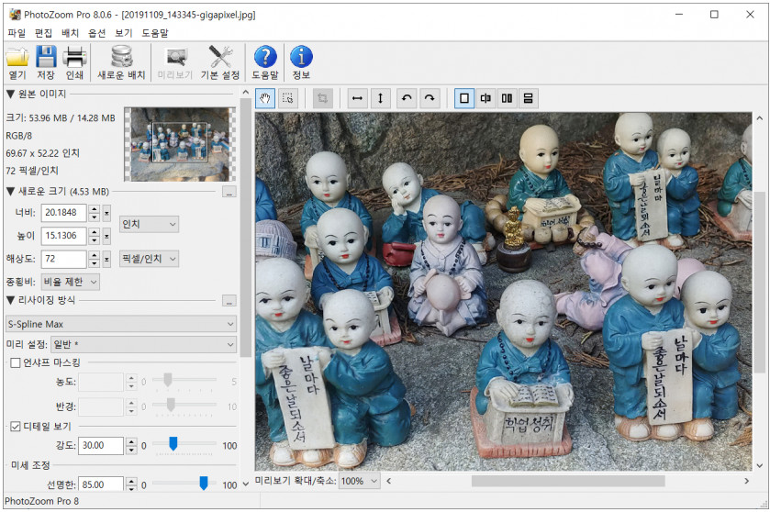Viewport: 770px width, 512px height.
Task: Enable the 언샤프 마스킹 checkbox
Action: (x=16, y=362)
